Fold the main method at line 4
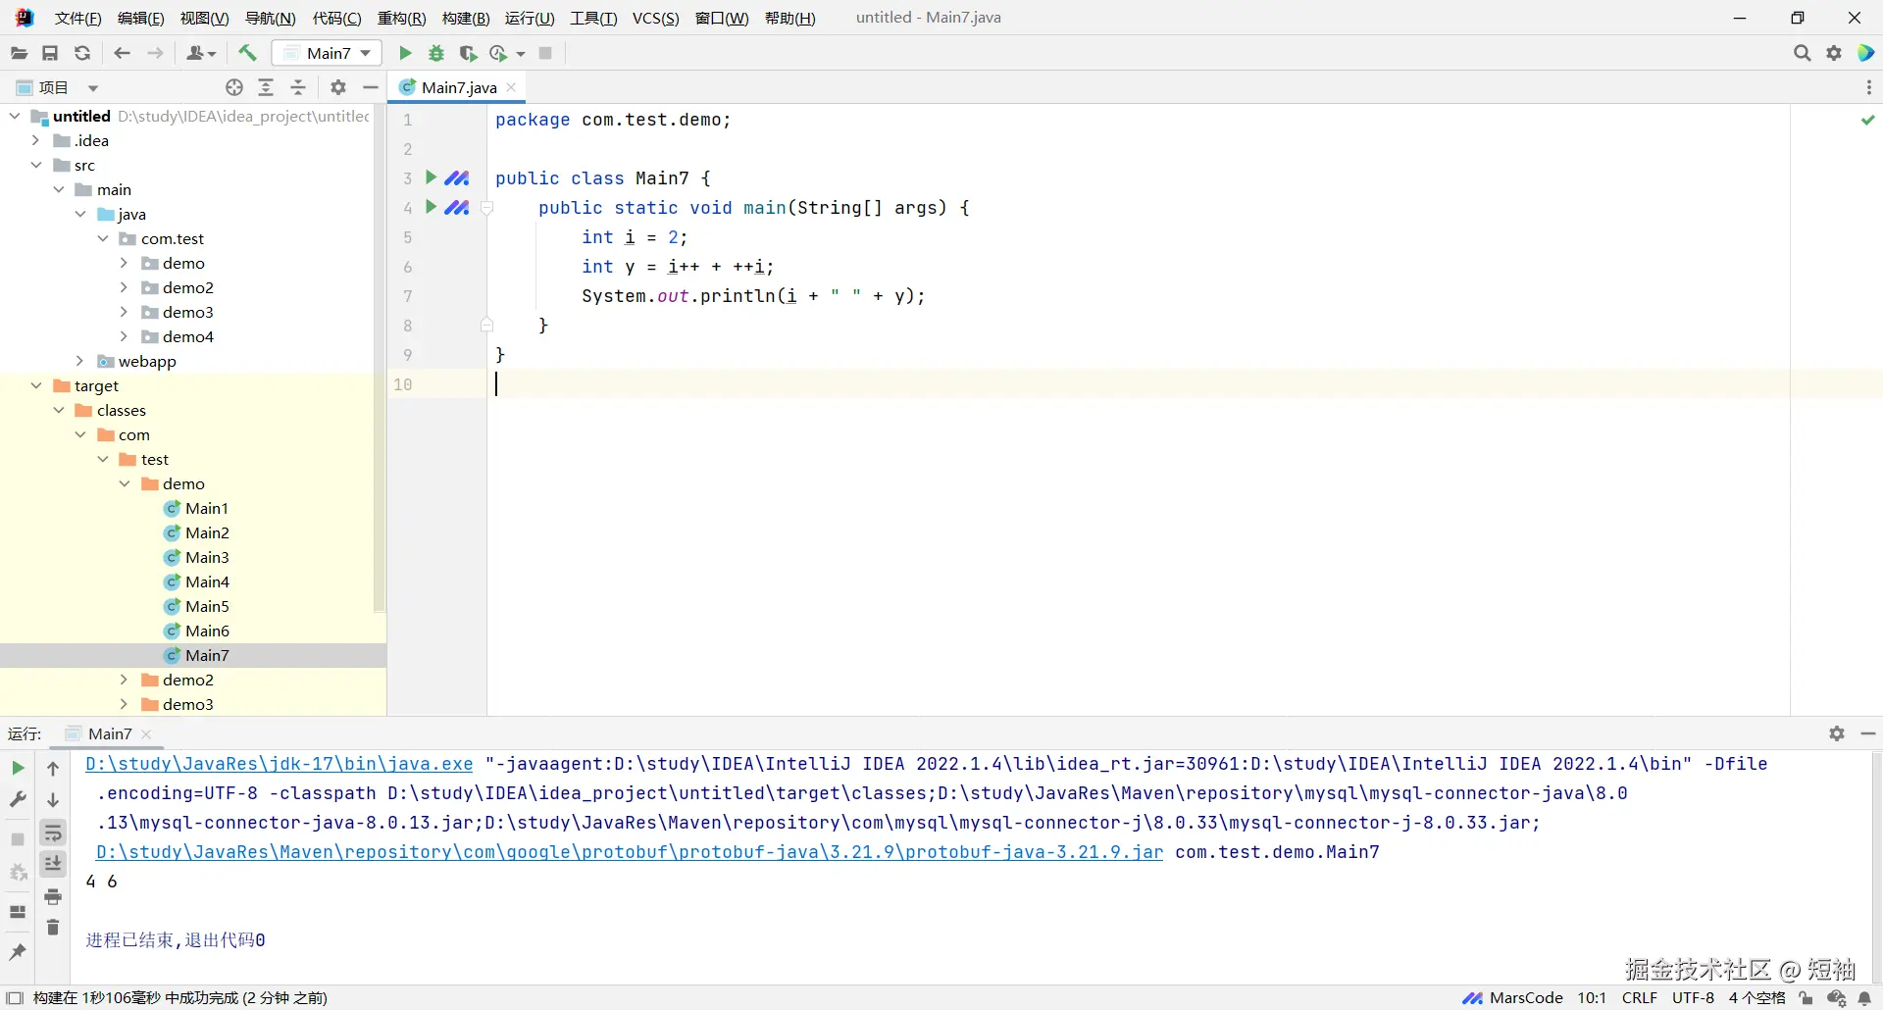This screenshot has width=1883, height=1010. pyautogui.click(x=486, y=208)
